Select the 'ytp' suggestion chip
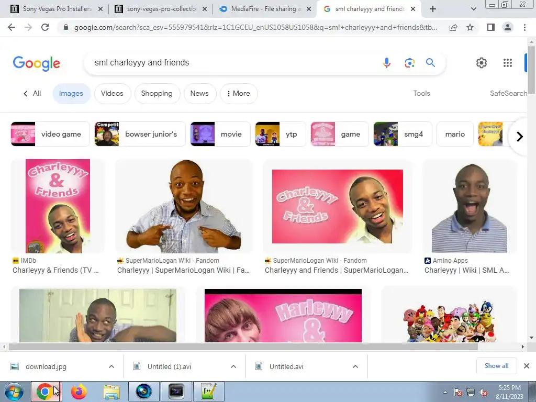Viewport: 536px width, 402px height. coord(281,134)
